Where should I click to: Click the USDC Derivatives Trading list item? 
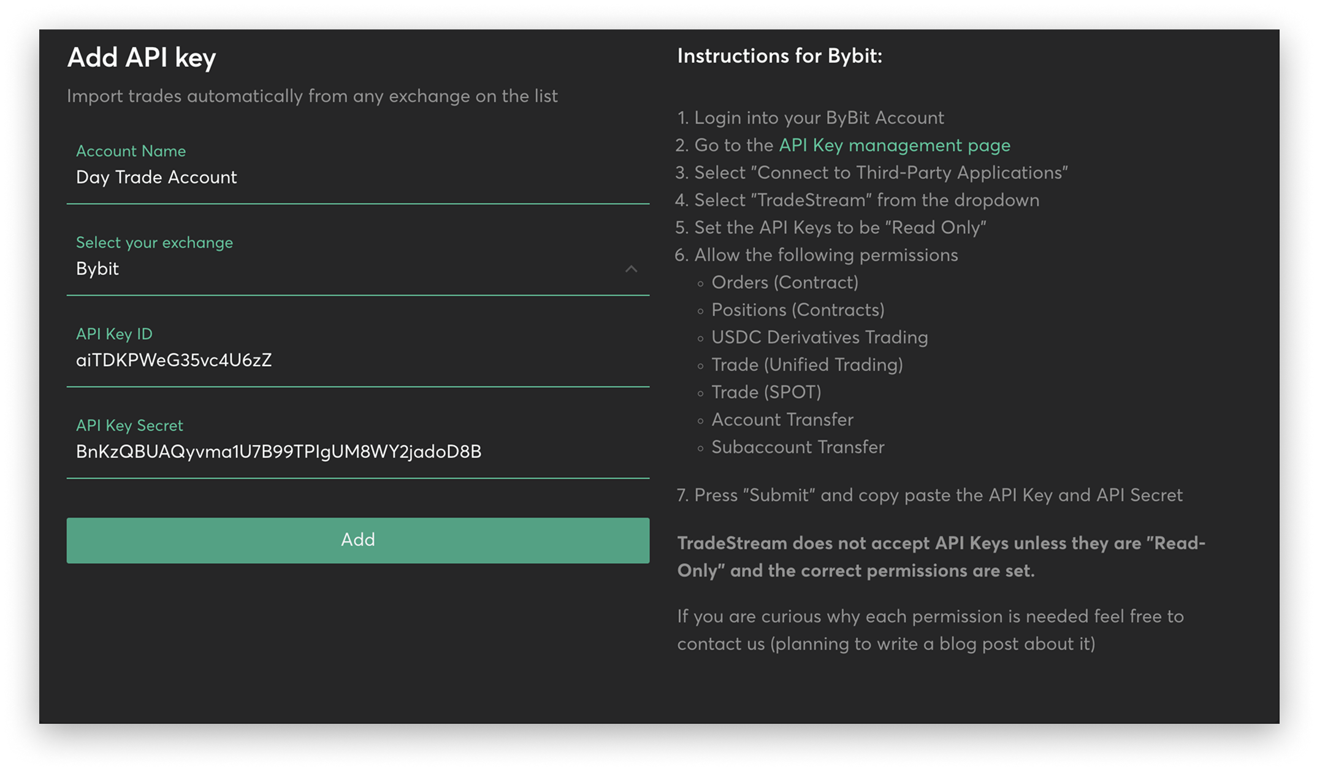819,337
